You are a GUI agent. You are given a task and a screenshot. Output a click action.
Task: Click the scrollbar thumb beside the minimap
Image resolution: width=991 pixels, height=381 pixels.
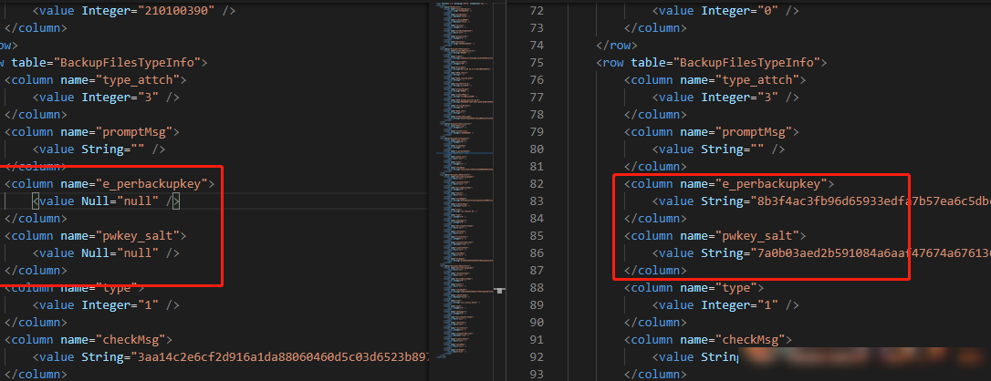point(500,291)
